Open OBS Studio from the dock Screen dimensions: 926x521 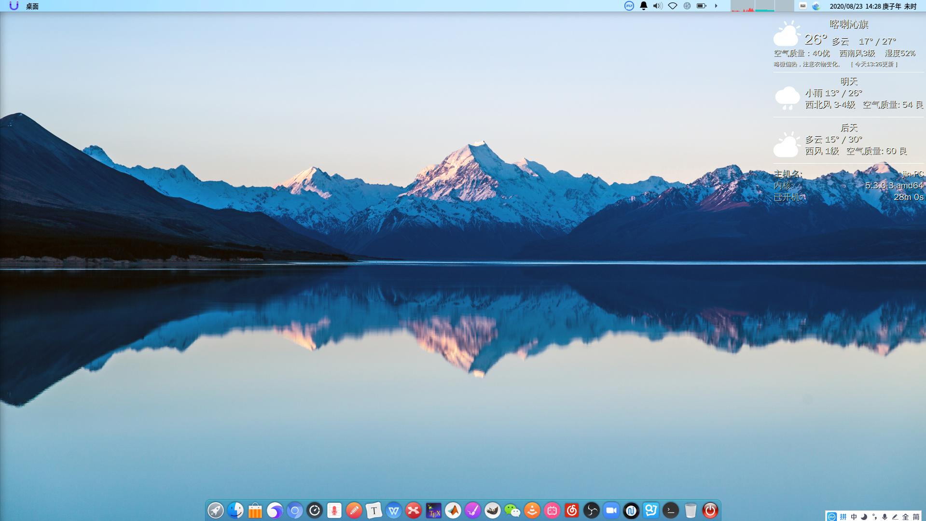(592, 510)
